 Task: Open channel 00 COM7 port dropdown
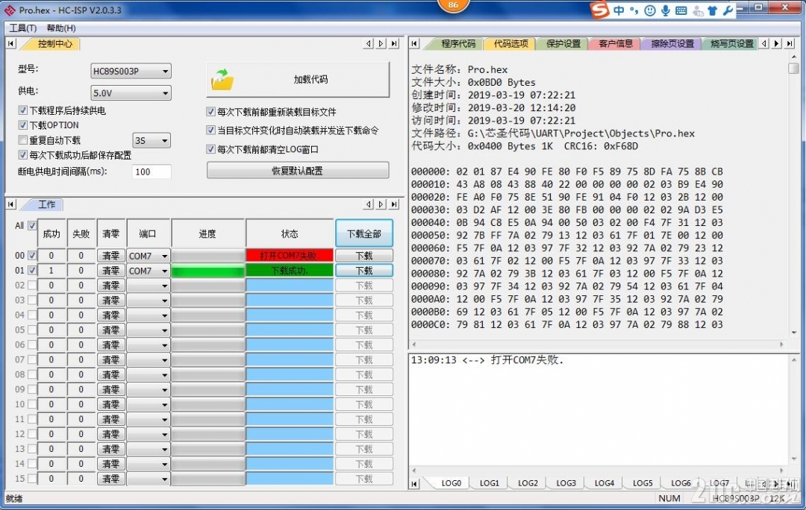(x=148, y=256)
